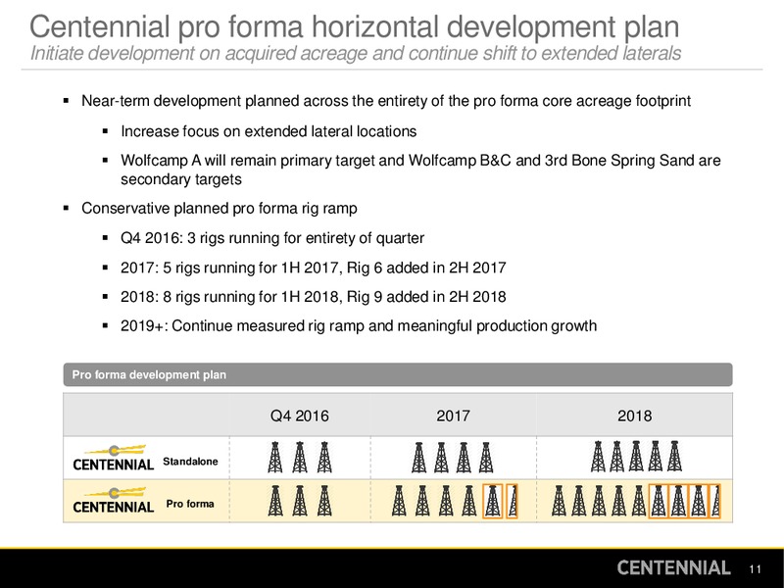Viewport: 784px width, 588px height.
Task: Click middle rig icon in Standalone Q4 2016
Action: pos(300,458)
